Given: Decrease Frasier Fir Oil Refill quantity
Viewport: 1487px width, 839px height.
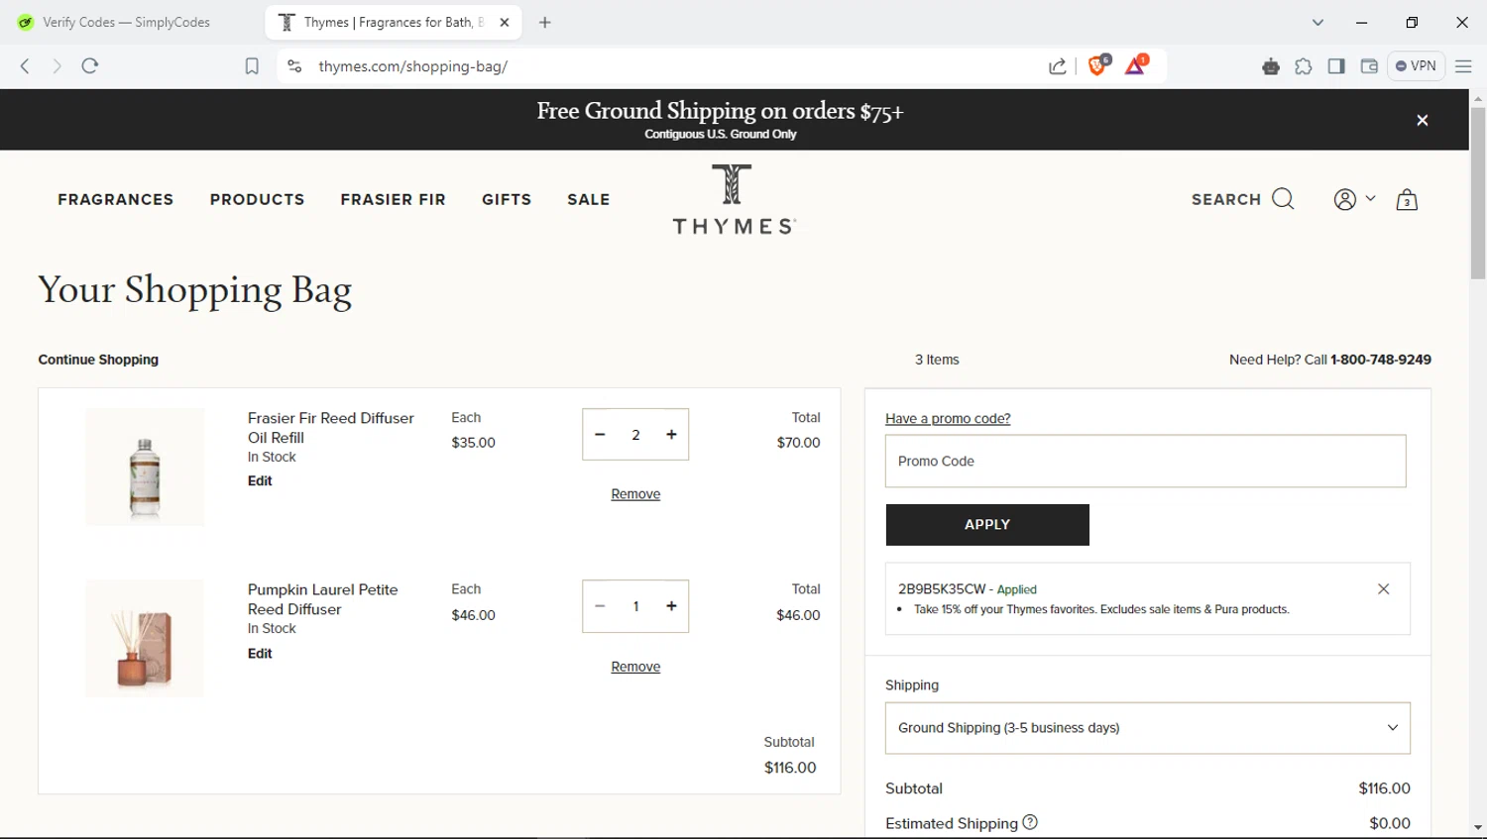Looking at the screenshot, I should (600, 434).
